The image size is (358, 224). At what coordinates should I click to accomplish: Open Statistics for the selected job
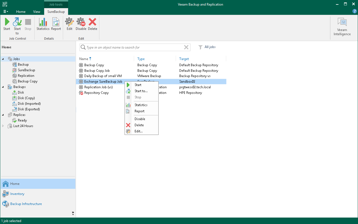(43, 25)
